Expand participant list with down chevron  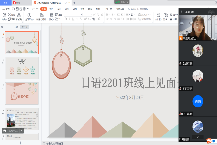click(x=197, y=137)
